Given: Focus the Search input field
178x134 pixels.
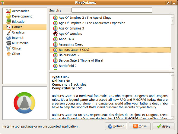Looking at the screenshot, I should pyautogui.click(x=112, y=10).
